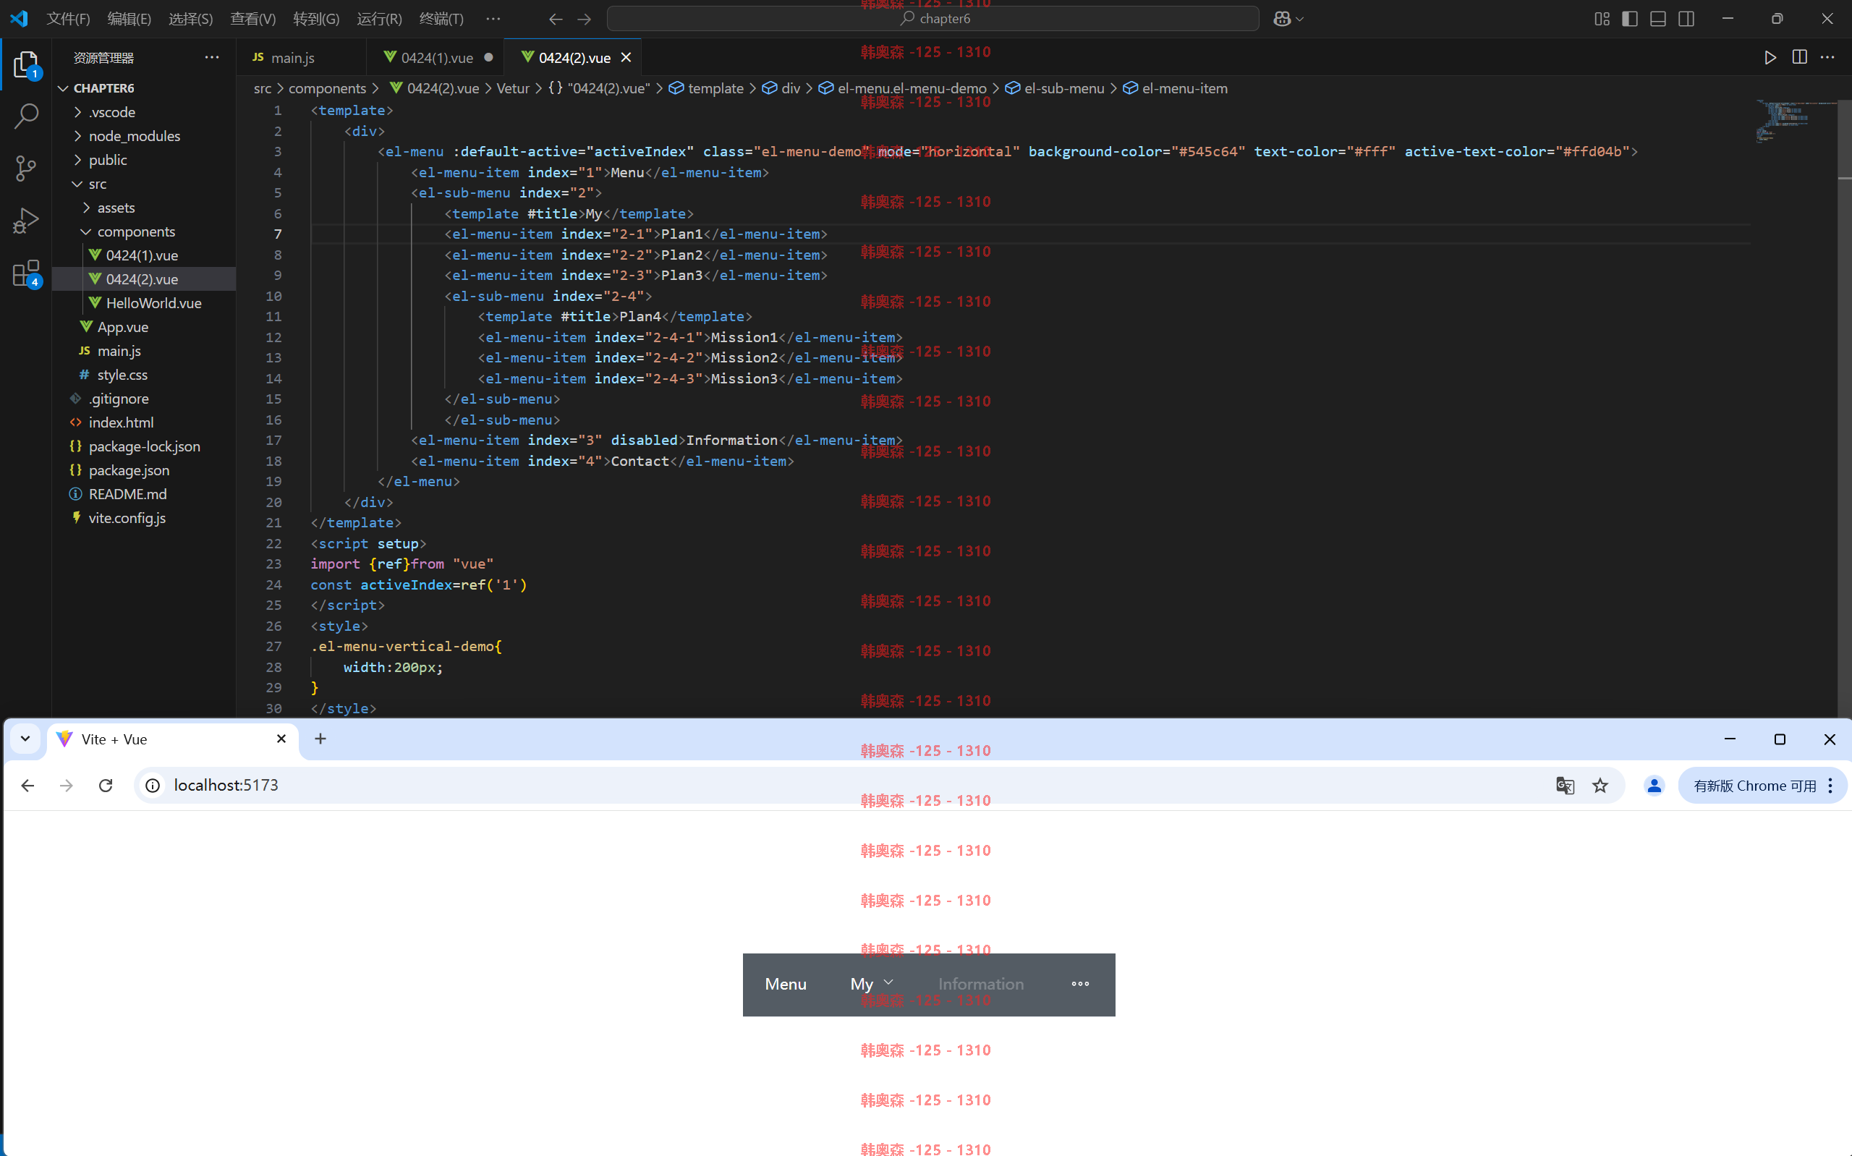Collapse the CHAPTER6 root folder
This screenshot has width=1852, height=1156.
144,89
